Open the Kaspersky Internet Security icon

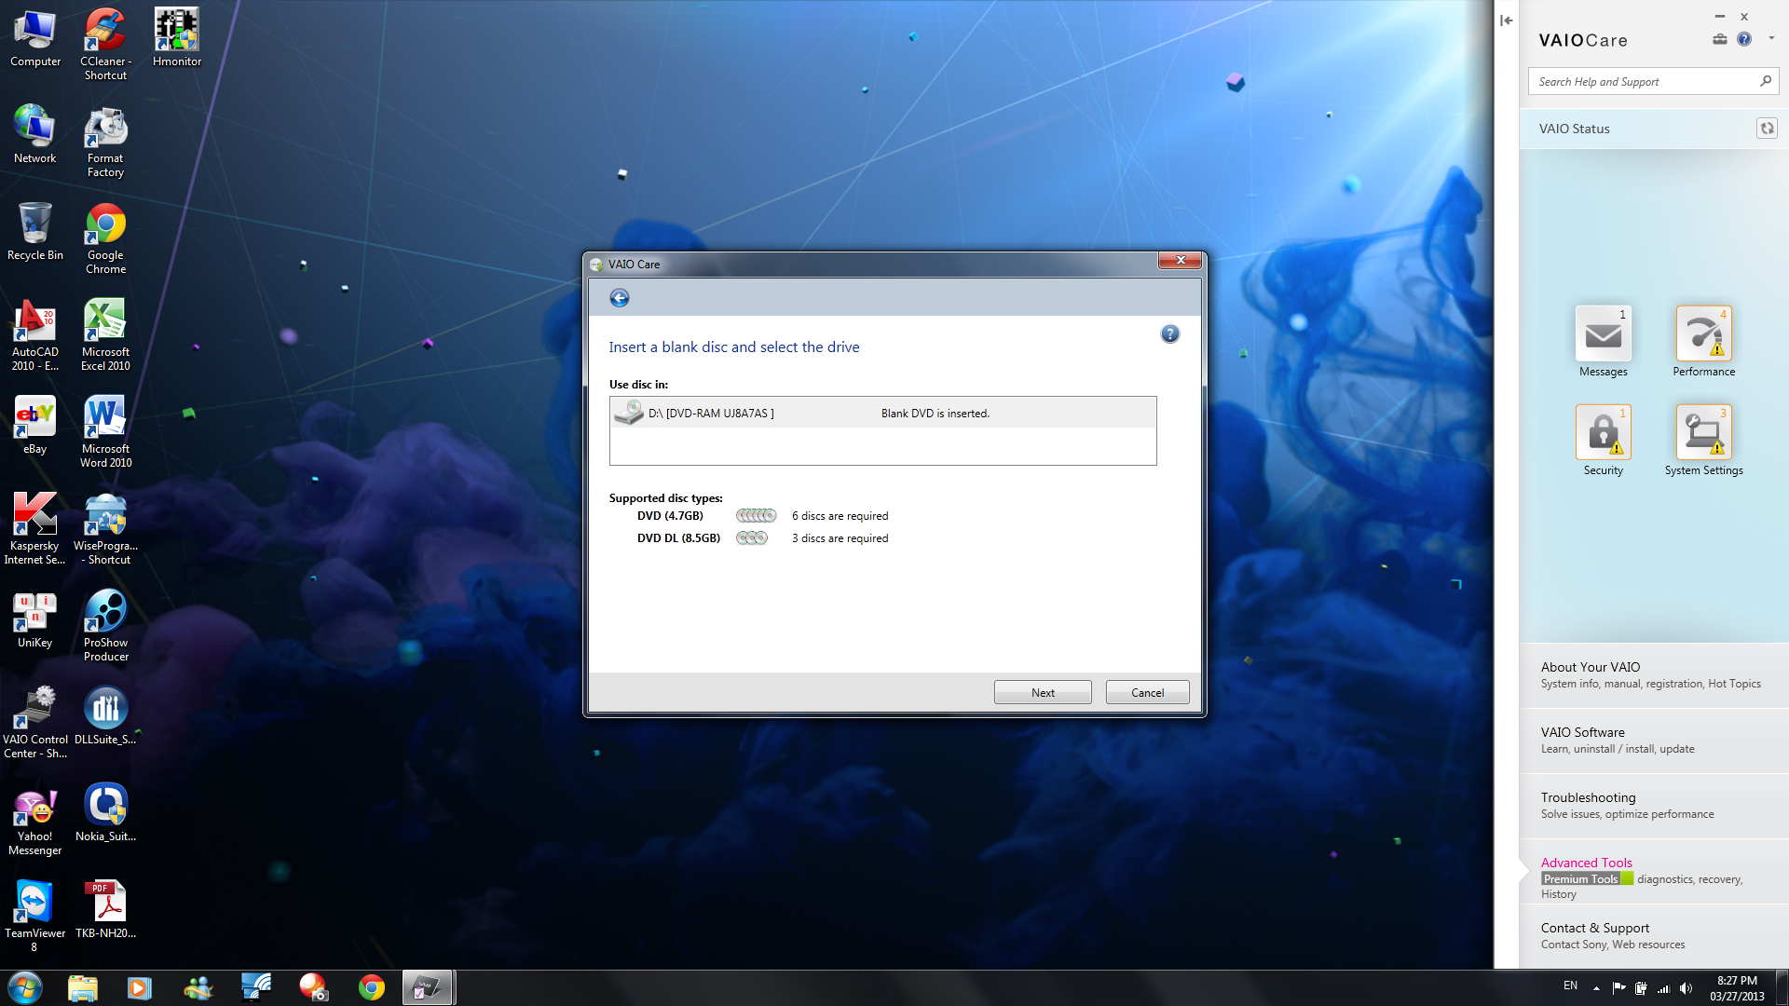(x=35, y=529)
